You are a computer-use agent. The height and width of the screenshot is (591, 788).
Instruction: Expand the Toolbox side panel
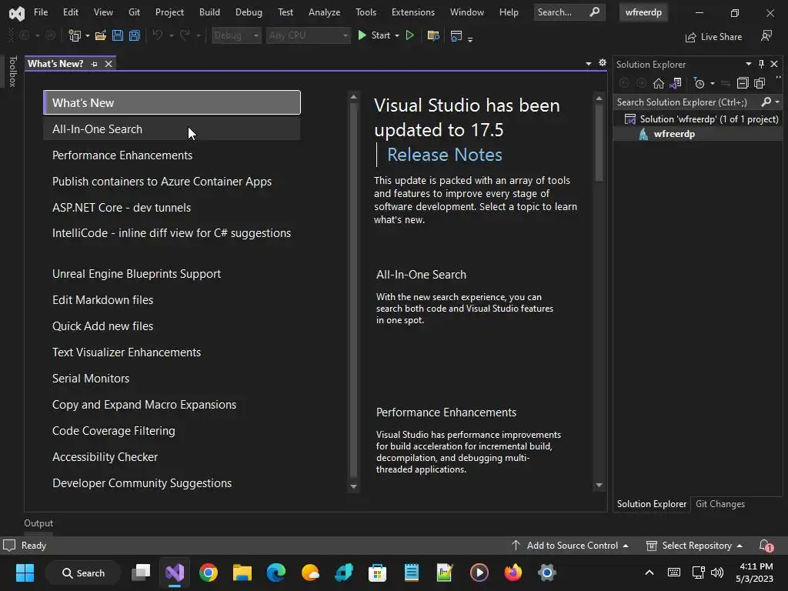(x=12, y=71)
